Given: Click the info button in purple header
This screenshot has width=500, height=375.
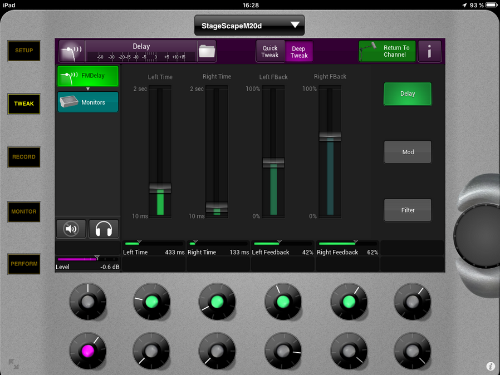Looking at the screenshot, I should 429,52.
